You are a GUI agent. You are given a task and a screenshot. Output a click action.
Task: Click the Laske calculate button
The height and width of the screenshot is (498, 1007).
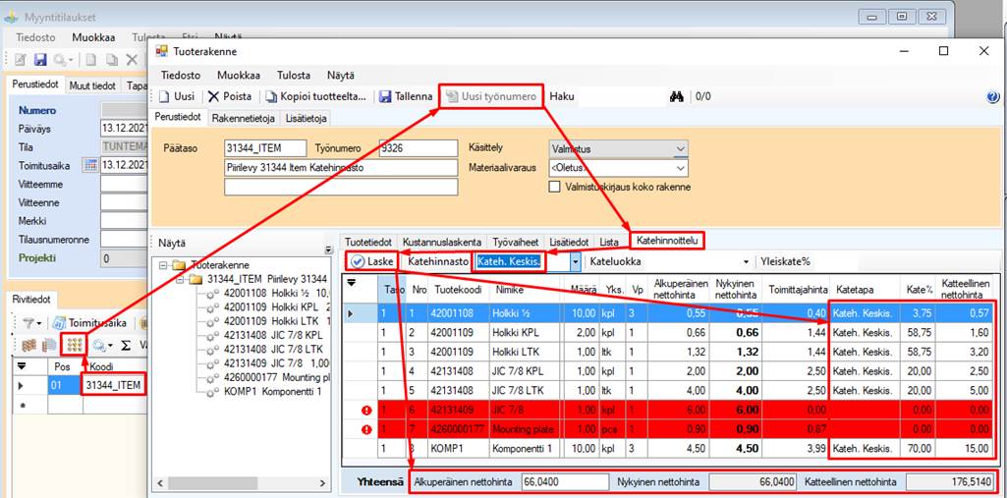tap(372, 262)
